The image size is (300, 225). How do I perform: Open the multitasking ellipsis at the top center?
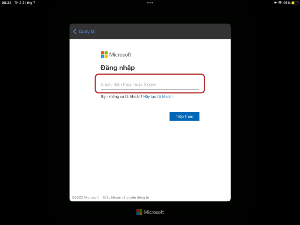pos(150,3)
